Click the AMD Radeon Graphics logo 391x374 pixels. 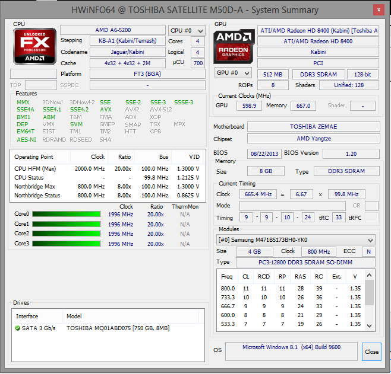pyautogui.click(x=234, y=46)
